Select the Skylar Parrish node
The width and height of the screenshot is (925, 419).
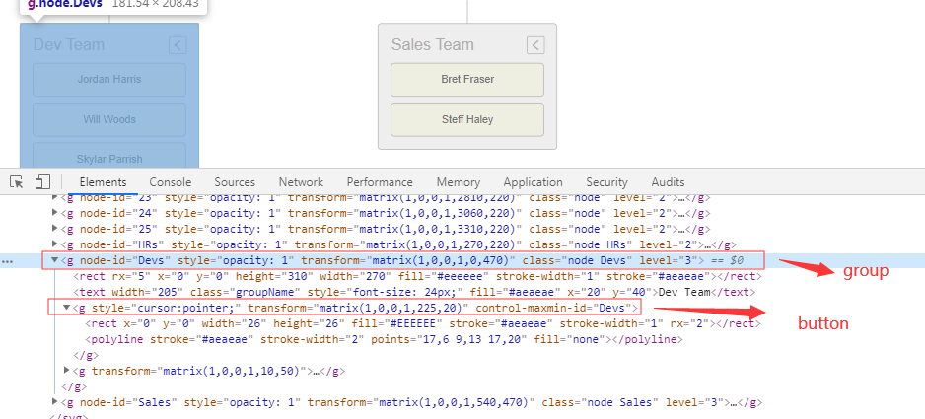tap(109, 155)
